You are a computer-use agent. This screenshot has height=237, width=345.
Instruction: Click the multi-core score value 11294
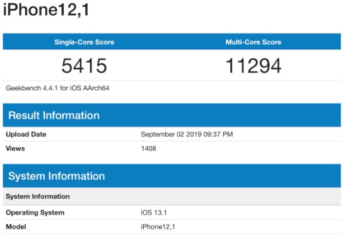(254, 66)
